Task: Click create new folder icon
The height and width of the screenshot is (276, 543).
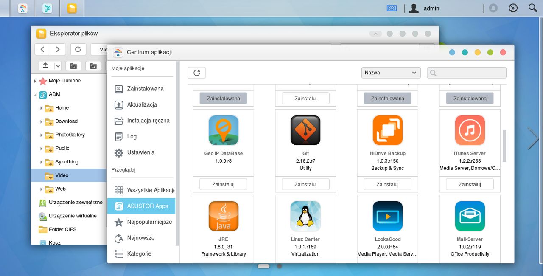Action: point(73,66)
